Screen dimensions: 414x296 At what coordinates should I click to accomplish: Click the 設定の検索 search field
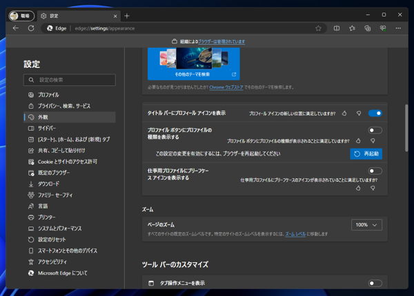point(69,80)
